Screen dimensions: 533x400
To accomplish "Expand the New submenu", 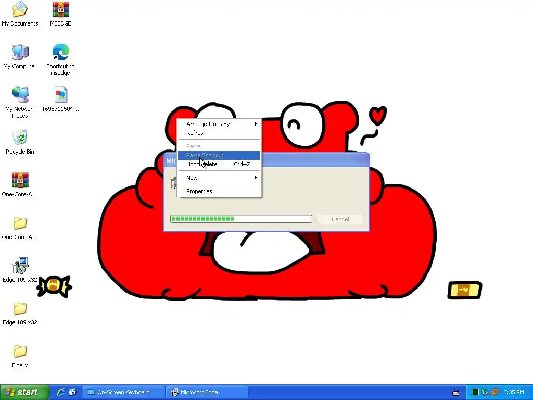I will tap(219, 178).
